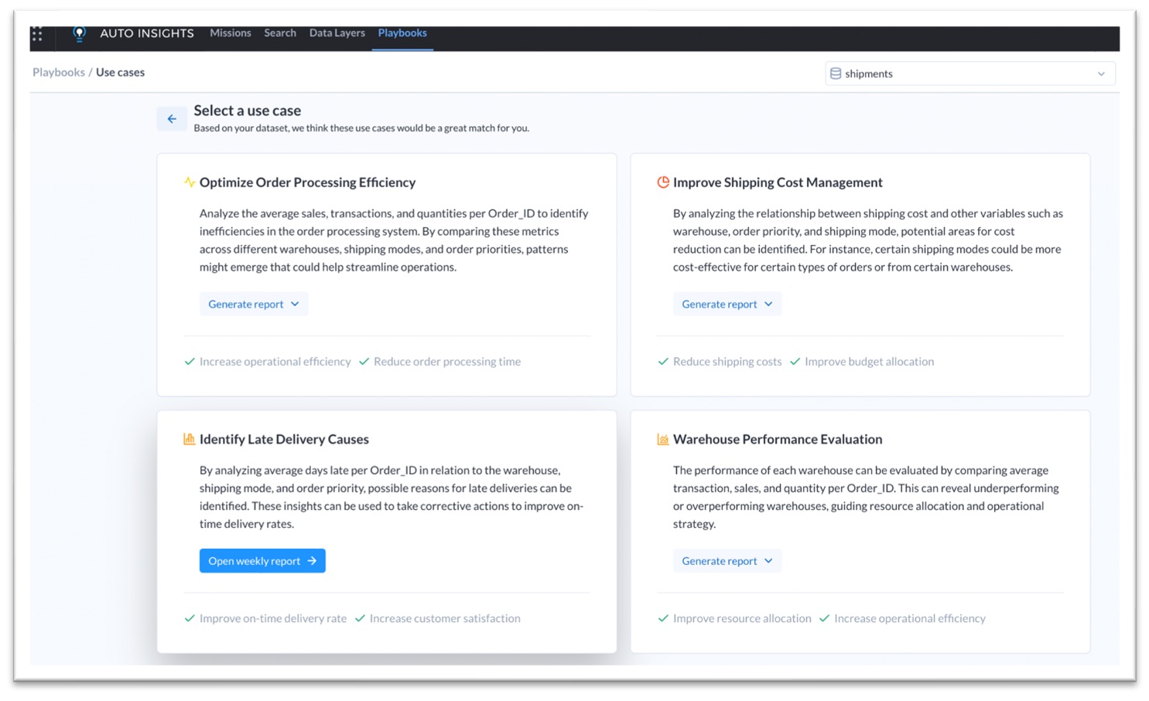Click the Improve Shipping Cost Management heading
The height and width of the screenshot is (701, 1149).
click(x=778, y=182)
